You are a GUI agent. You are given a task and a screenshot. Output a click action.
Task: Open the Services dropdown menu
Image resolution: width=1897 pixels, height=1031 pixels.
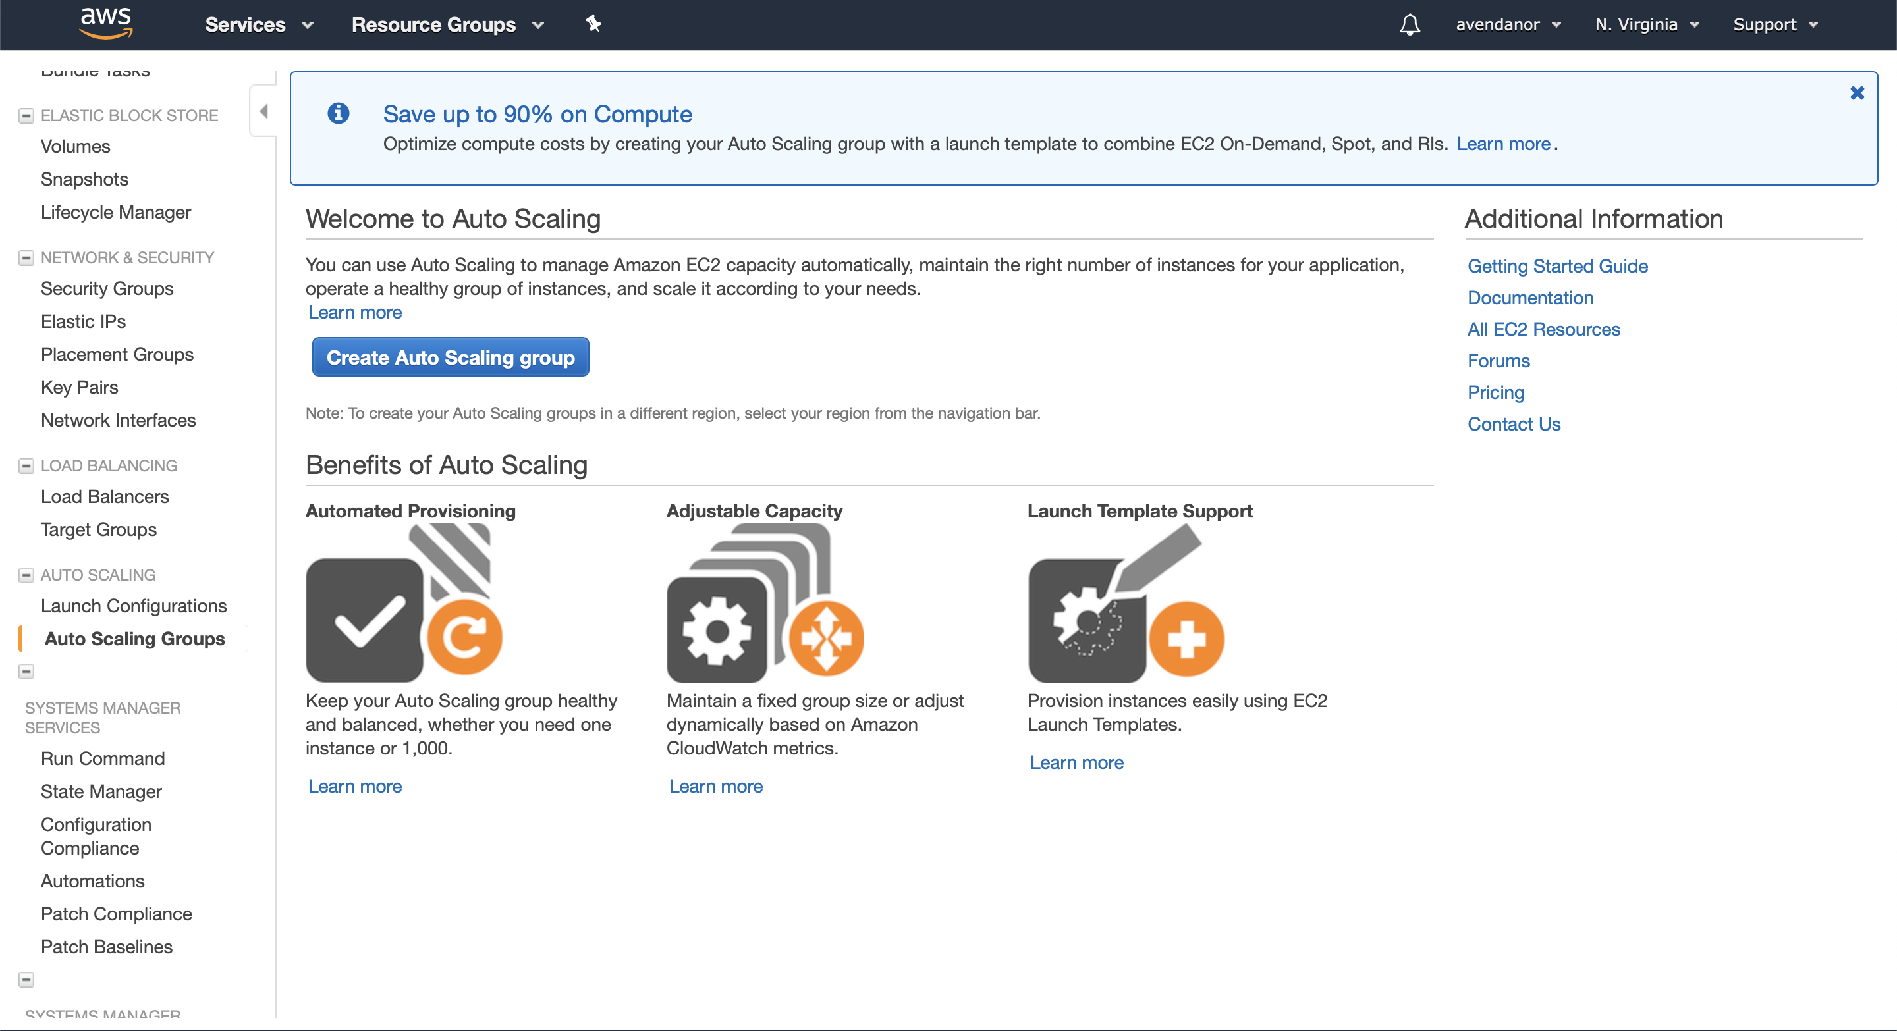pos(258,25)
